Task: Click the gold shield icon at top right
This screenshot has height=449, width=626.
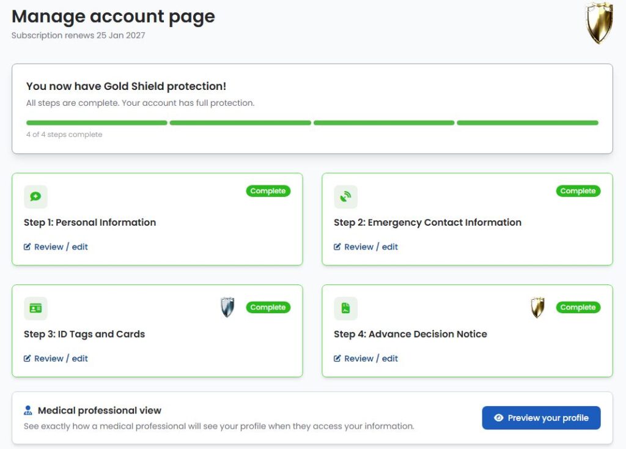Action: (x=599, y=23)
